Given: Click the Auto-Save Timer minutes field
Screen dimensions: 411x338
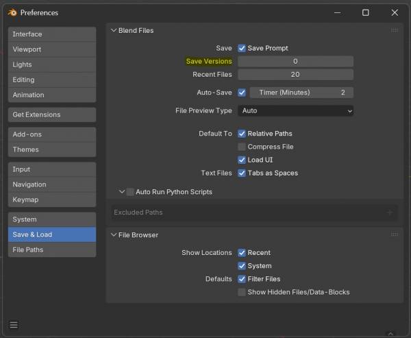Looking at the screenshot, I should click(301, 93).
